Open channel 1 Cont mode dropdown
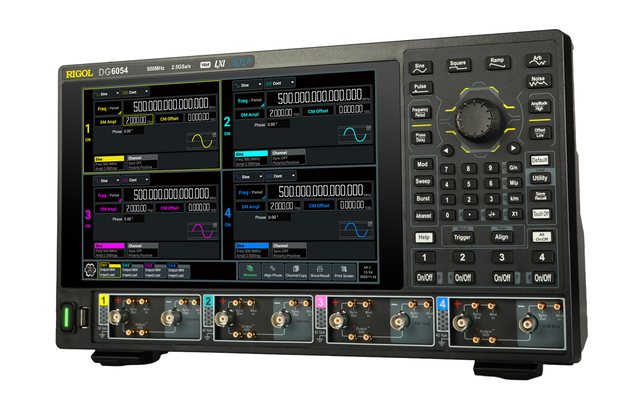This screenshot has width=641, height=405. pos(135,92)
